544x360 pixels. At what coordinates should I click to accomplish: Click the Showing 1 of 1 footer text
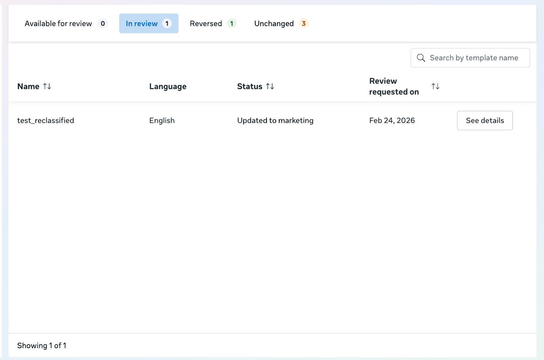(42, 345)
